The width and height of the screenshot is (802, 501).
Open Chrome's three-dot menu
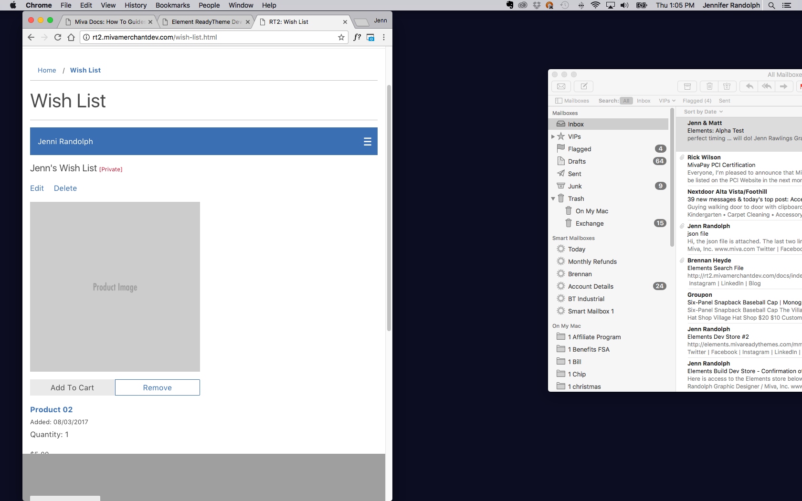click(x=384, y=37)
